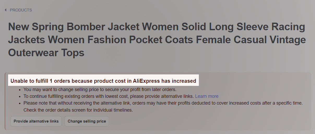The height and width of the screenshot is (134, 315).
Task: Click the 'New Spring Bomber Jacket' title line
Action: [x=157, y=27]
